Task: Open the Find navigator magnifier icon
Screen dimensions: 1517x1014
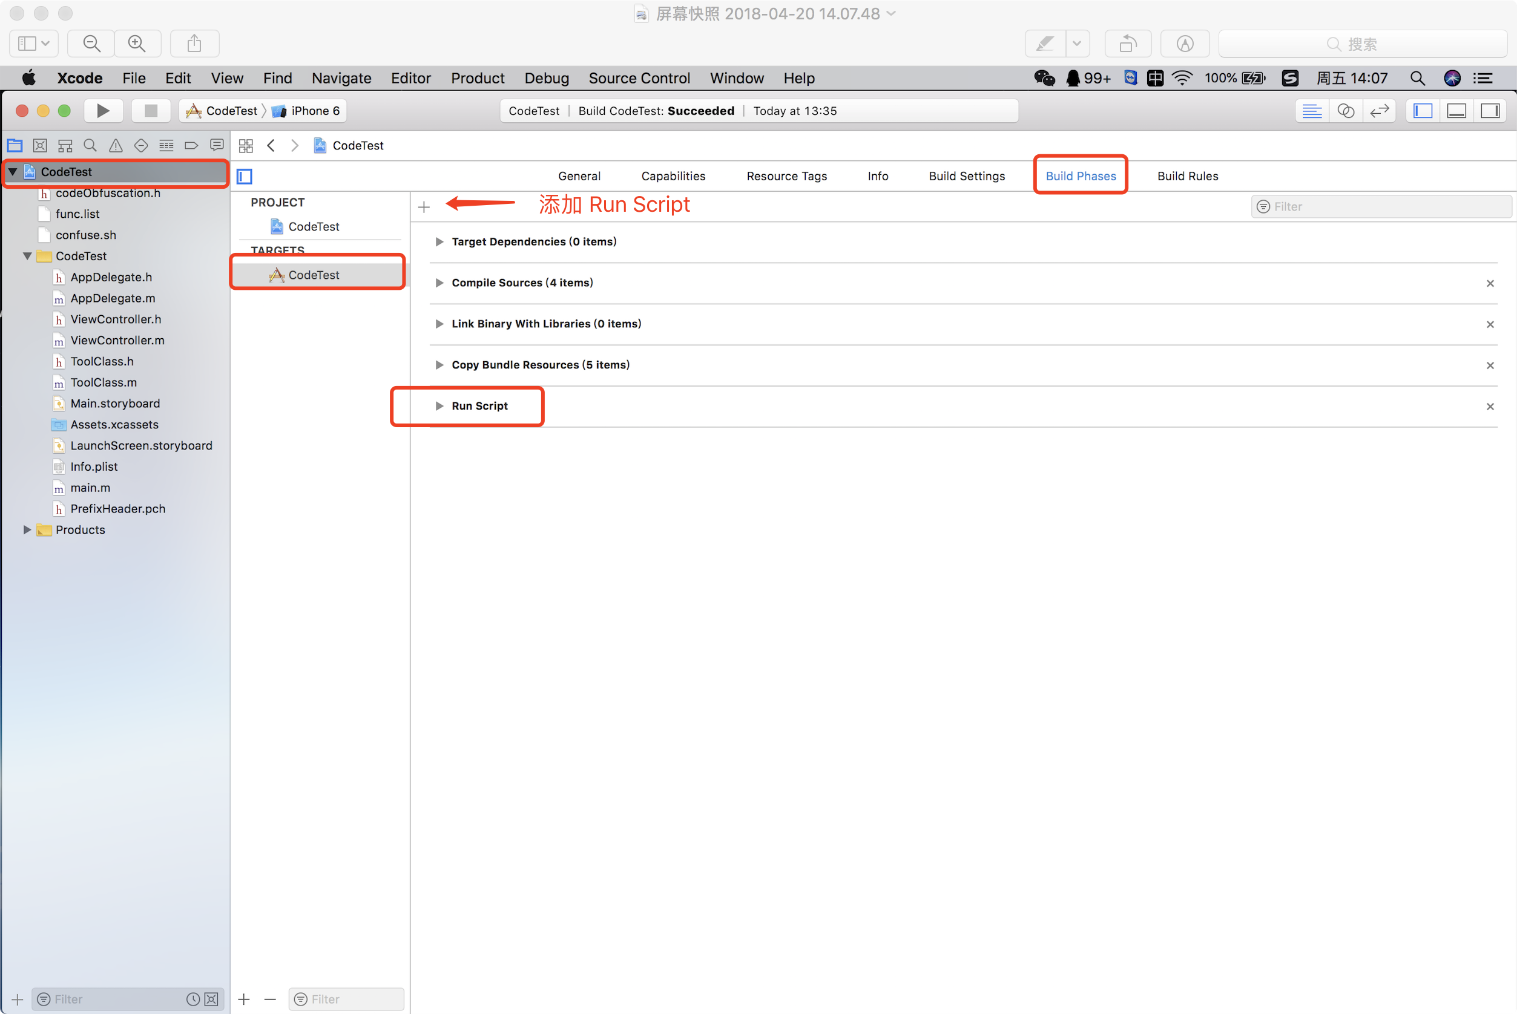Action: point(91,145)
